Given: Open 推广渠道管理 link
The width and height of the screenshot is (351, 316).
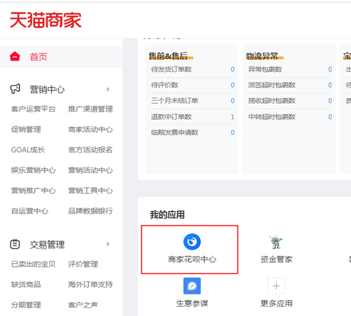Looking at the screenshot, I should 90,109.
